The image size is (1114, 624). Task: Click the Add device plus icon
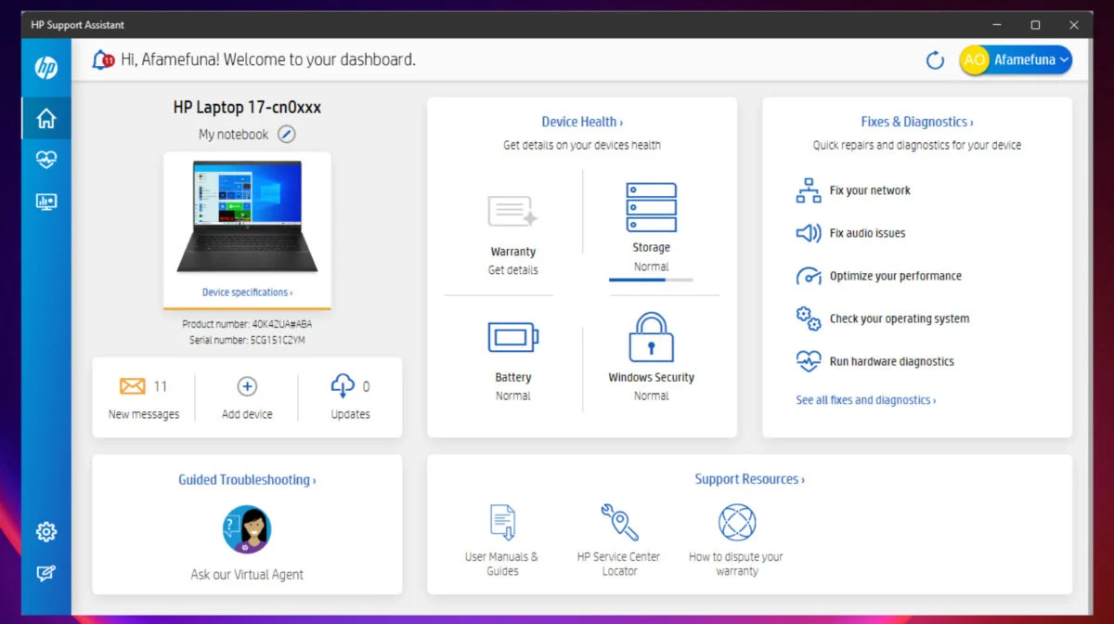pyautogui.click(x=247, y=386)
